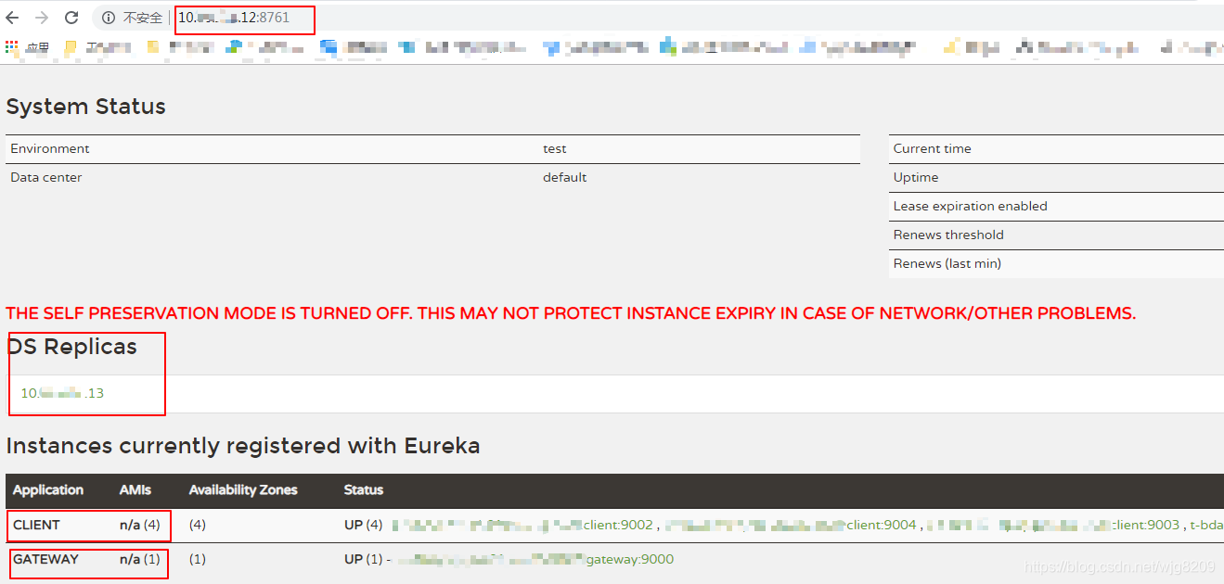Select 'Instances currently registered with Eureka' heading
Screen dimensions: 1224x584
243,446
